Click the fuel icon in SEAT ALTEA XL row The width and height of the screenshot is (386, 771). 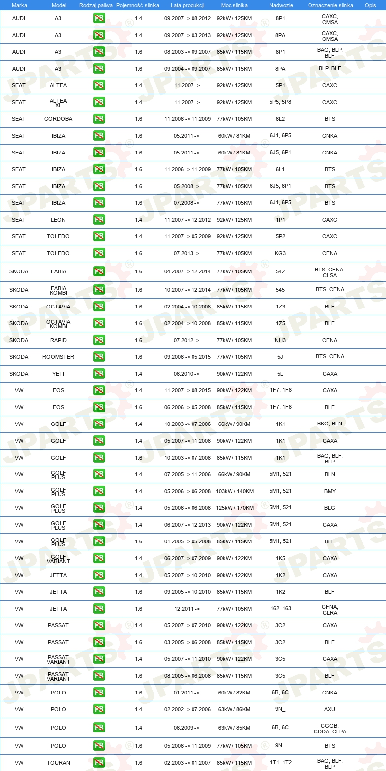point(99,102)
